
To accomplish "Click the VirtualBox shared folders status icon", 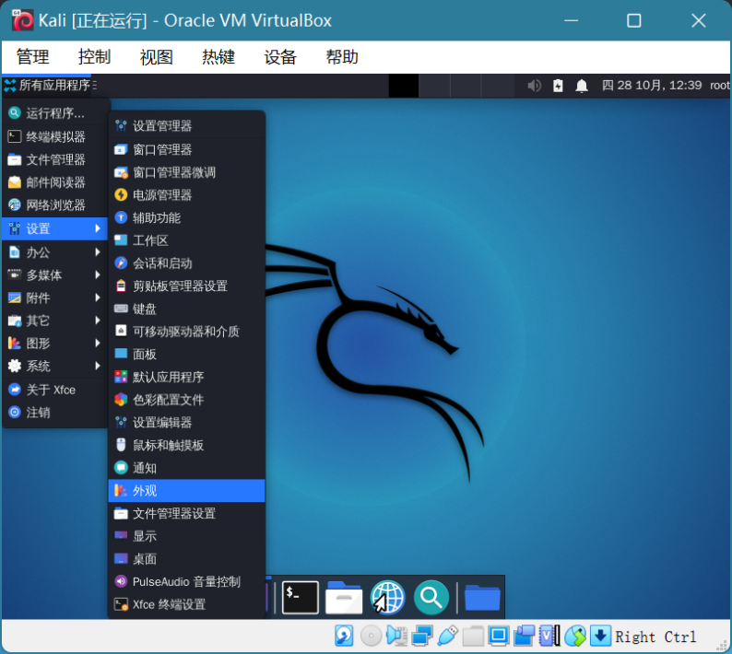I will (472, 636).
